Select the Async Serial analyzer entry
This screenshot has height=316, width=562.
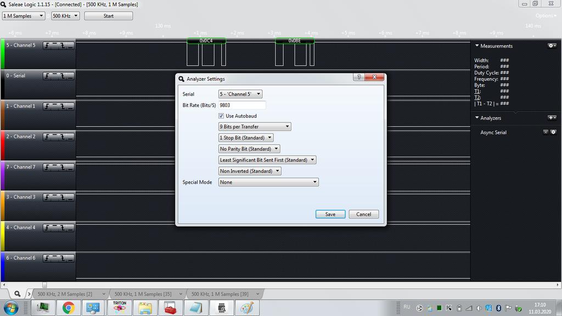tap(493, 133)
